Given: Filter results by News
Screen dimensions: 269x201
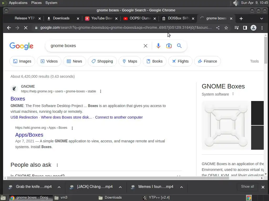Looking at the screenshot, I should 74,61.
